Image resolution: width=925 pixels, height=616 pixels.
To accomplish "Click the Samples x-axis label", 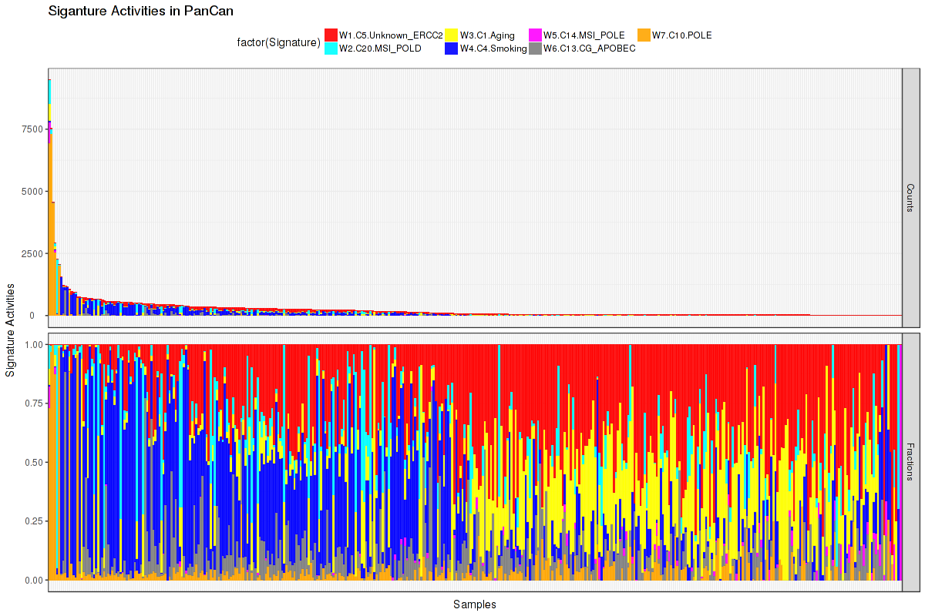I will click(475, 604).
